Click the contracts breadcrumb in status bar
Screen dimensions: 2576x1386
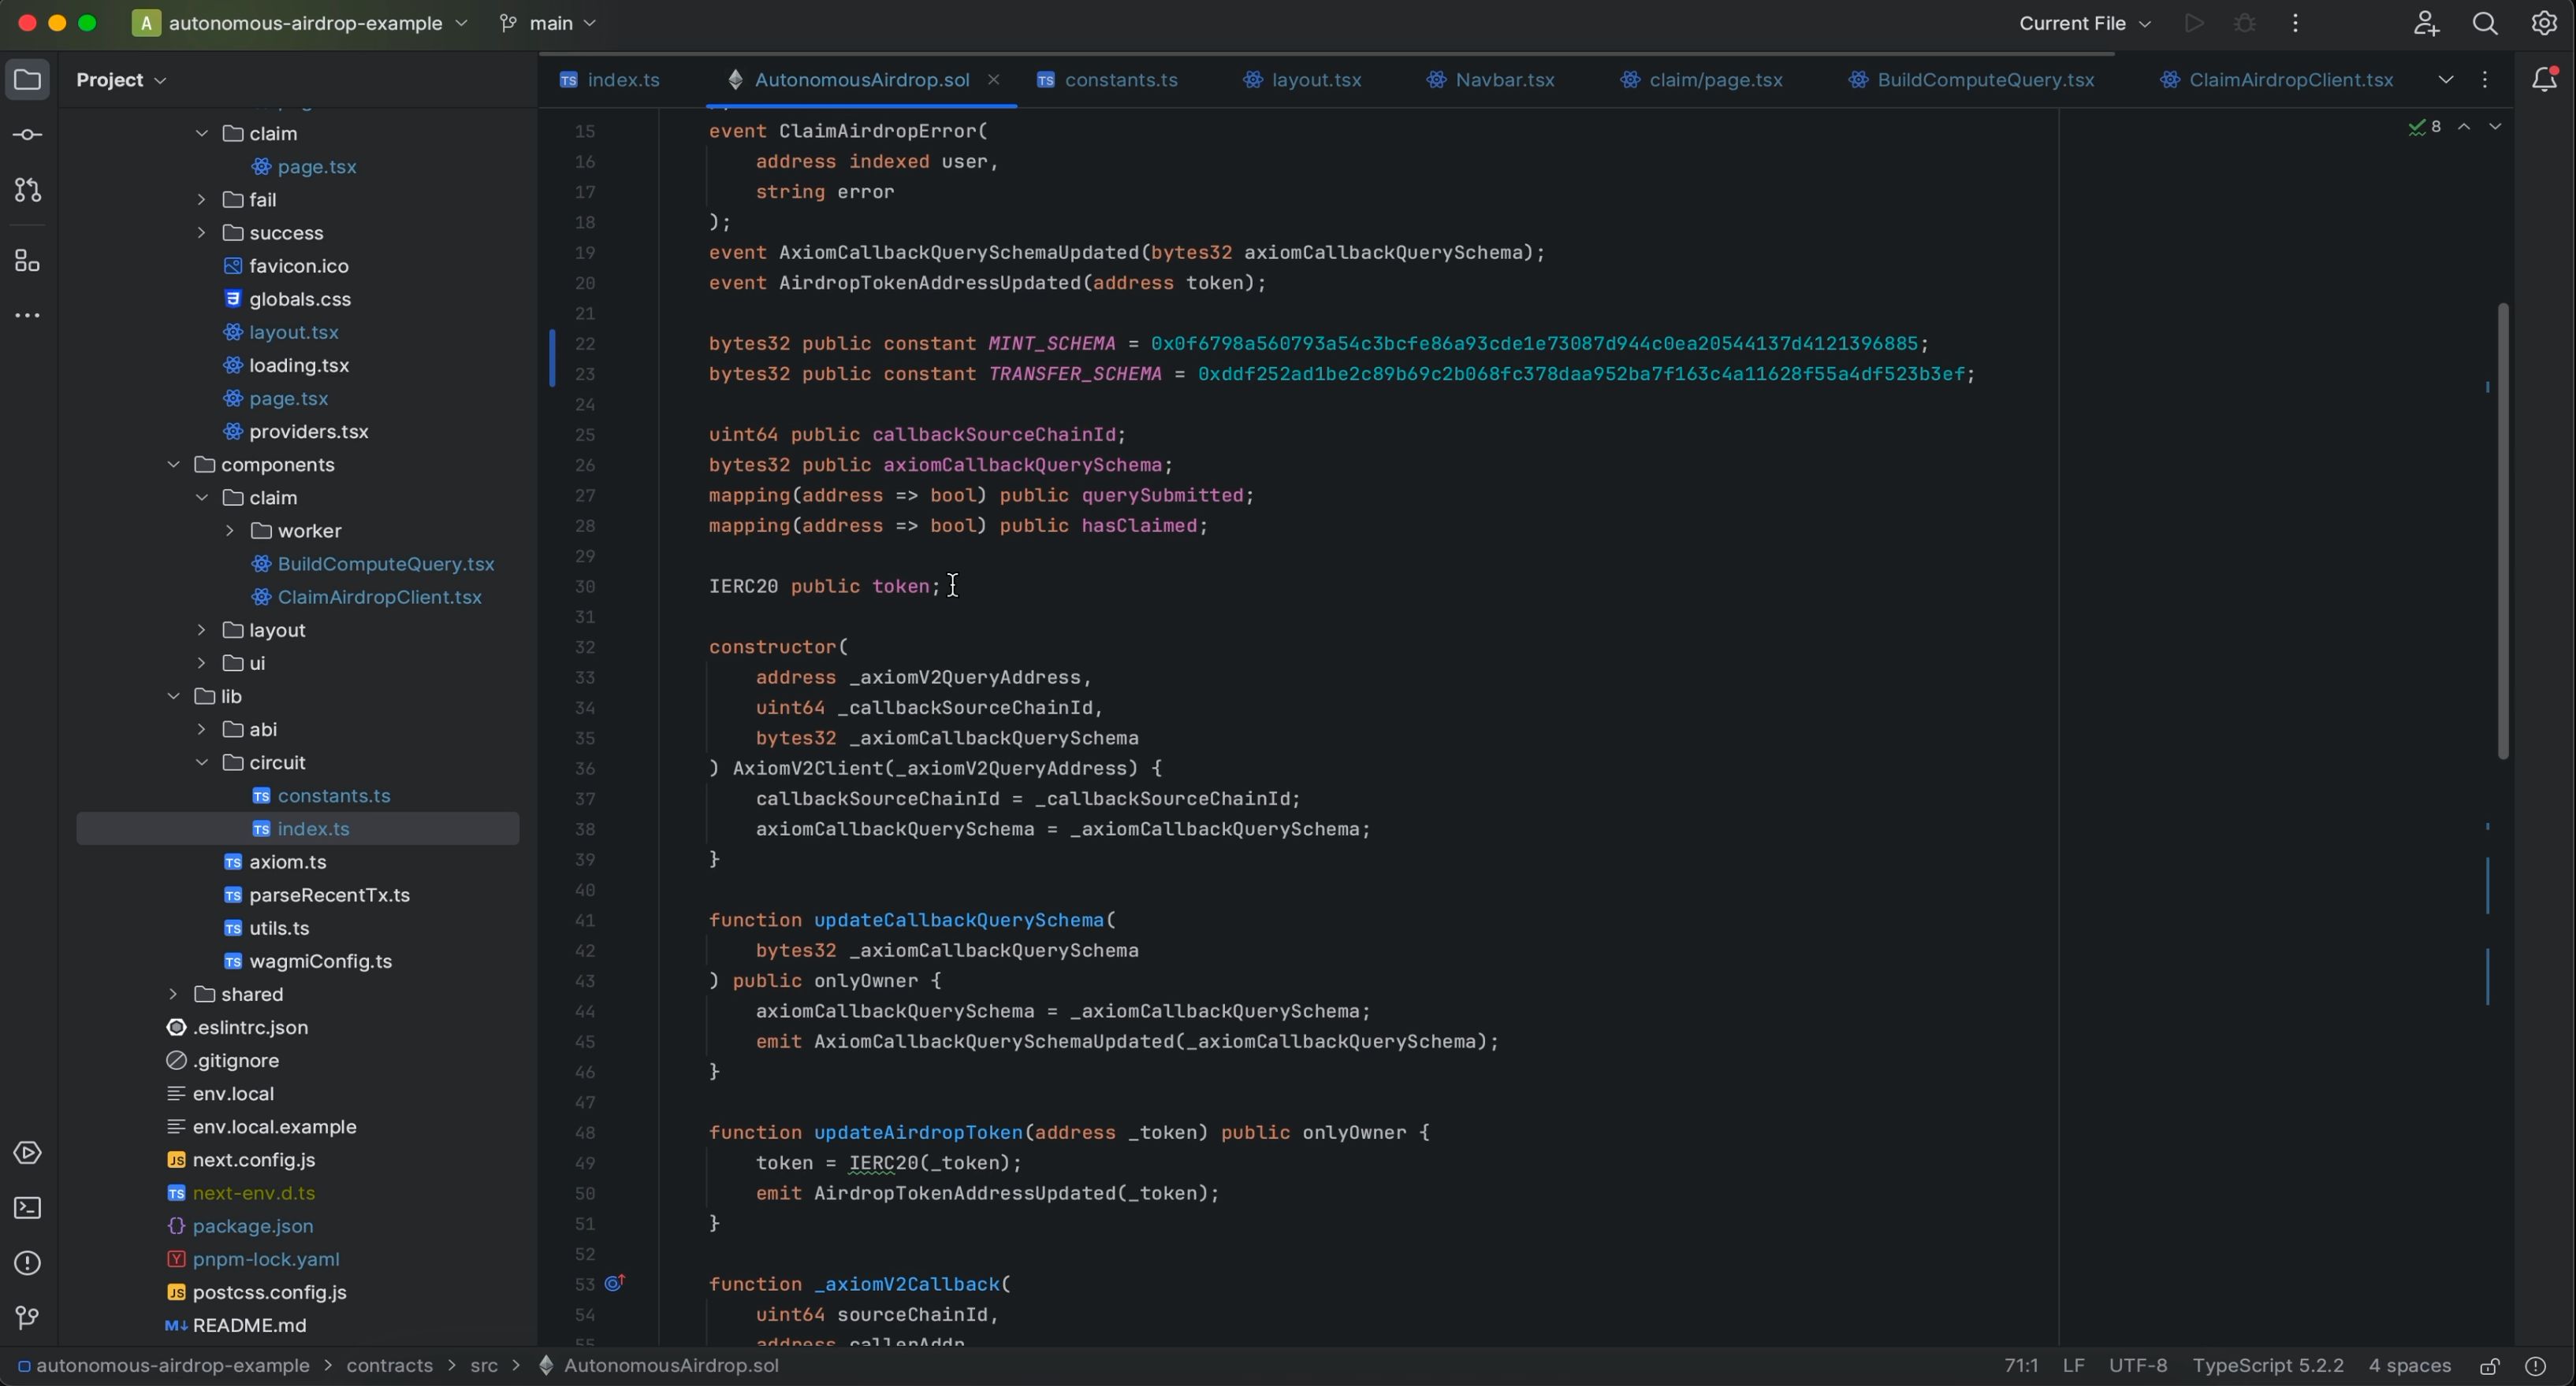tap(390, 1366)
